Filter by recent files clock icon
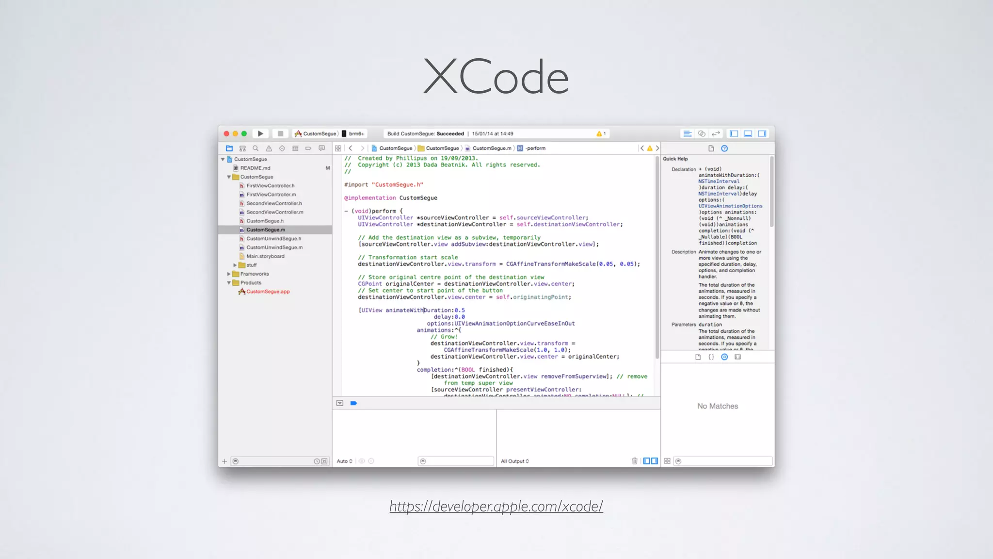 pyautogui.click(x=317, y=461)
